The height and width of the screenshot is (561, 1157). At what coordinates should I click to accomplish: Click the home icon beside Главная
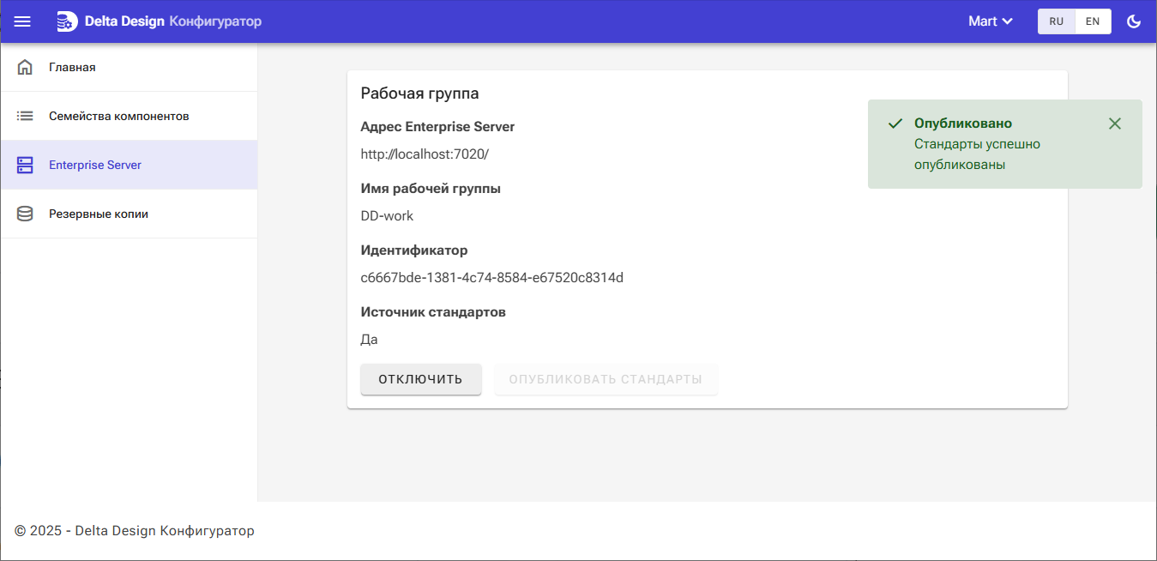click(25, 67)
